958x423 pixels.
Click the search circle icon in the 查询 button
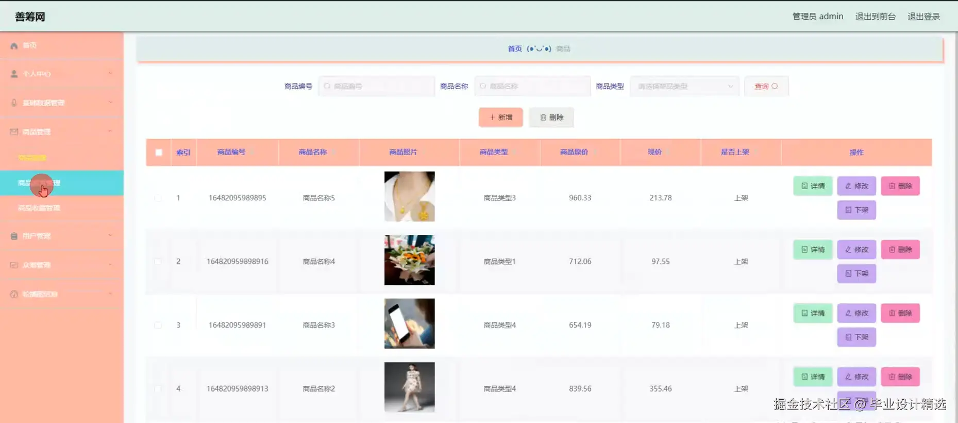click(775, 87)
